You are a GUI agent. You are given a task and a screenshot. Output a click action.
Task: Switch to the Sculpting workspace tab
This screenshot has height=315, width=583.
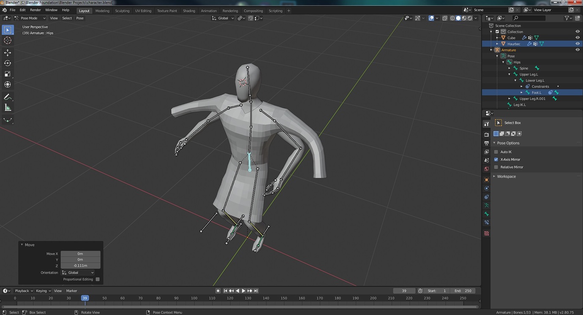tap(122, 11)
